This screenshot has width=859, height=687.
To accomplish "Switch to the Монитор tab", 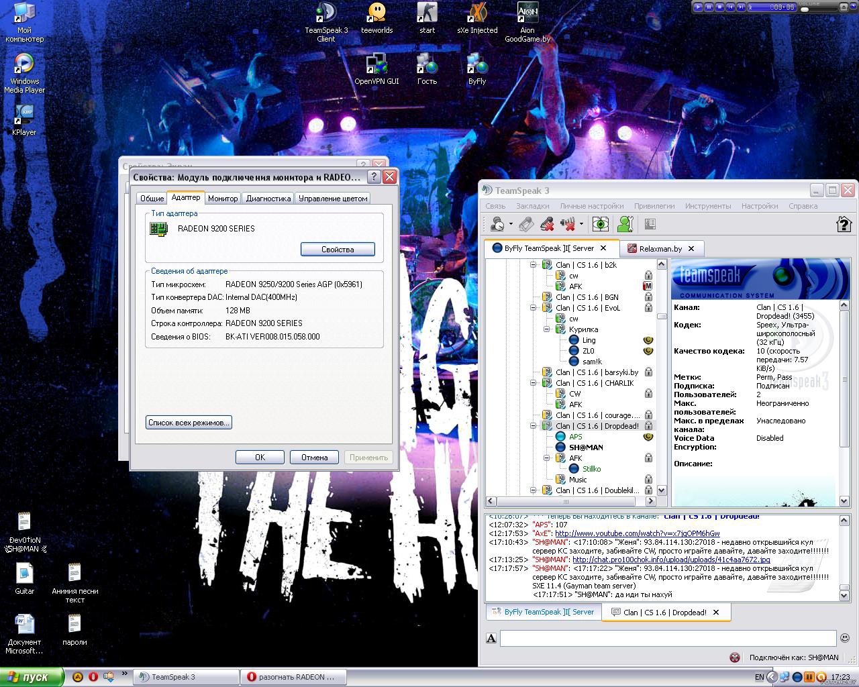I will pos(223,199).
